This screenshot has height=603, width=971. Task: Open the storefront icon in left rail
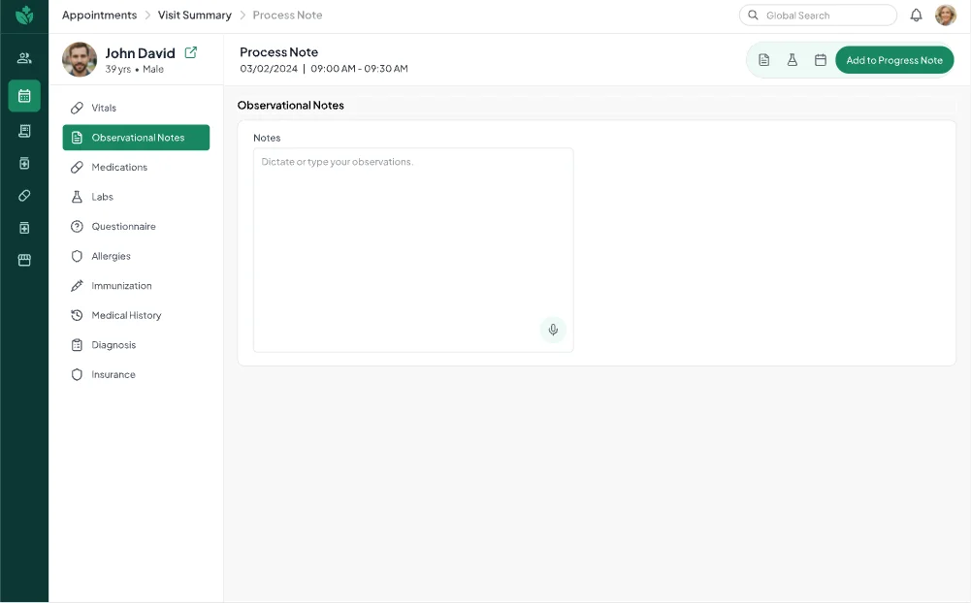(x=24, y=260)
